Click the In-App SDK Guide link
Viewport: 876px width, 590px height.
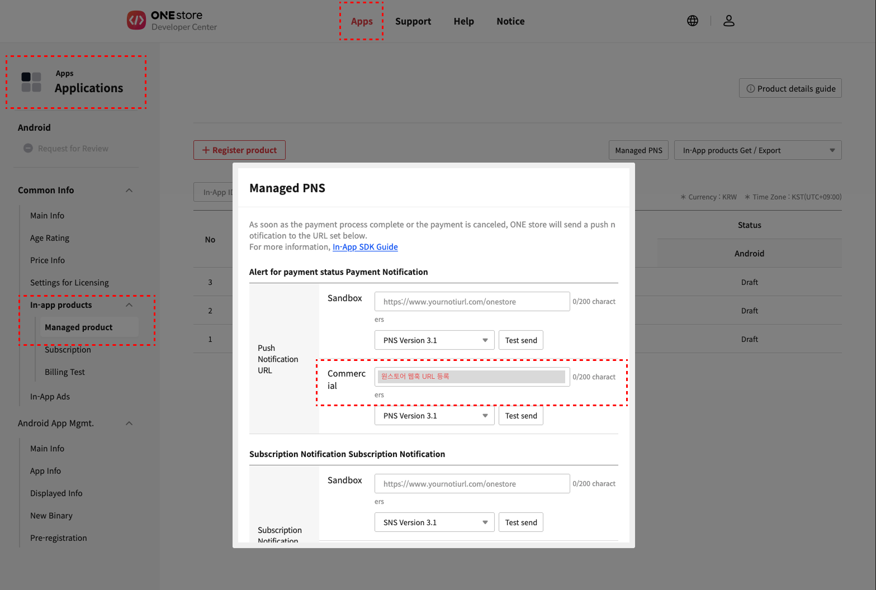(x=365, y=247)
